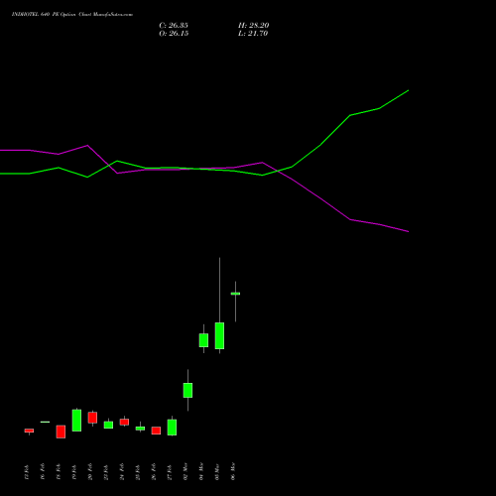Click the INDHOTEL 640 PE Option Chart title
Screen dimensions: 496x496
point(72,15)
